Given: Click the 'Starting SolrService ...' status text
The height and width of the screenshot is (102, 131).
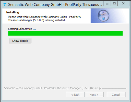Looking at the screenshot, I should click(x=22, y=29).
